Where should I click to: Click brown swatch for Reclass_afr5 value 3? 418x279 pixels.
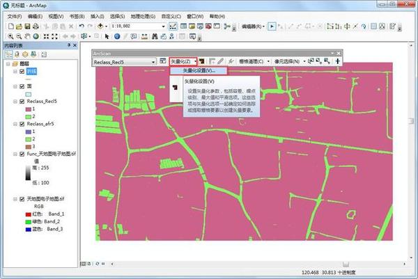(29, 147)
